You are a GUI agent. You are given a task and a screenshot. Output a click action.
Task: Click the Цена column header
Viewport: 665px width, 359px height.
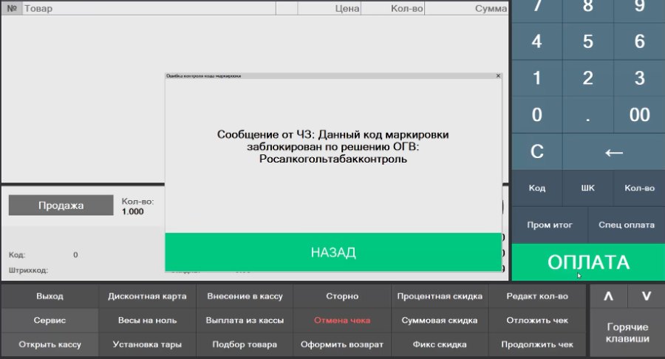[330, 8]
